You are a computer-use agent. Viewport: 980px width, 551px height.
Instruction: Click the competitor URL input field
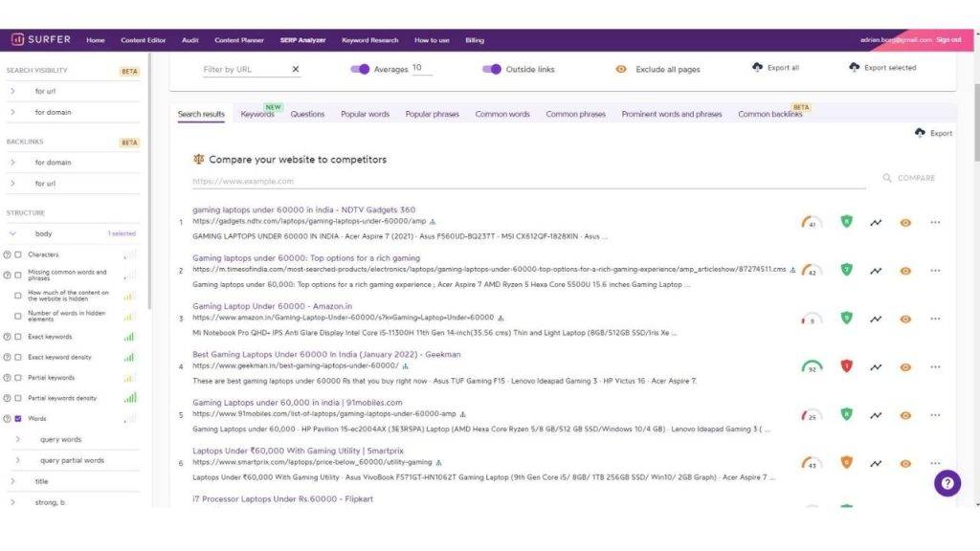pyautogui.click(x=526, y=181)
